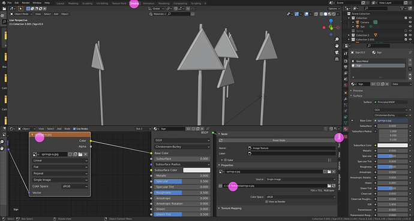The width and height of the screenshot is (414, 221).
Task: Pin the Sign.013 properties context
Action: pos(410,53)
